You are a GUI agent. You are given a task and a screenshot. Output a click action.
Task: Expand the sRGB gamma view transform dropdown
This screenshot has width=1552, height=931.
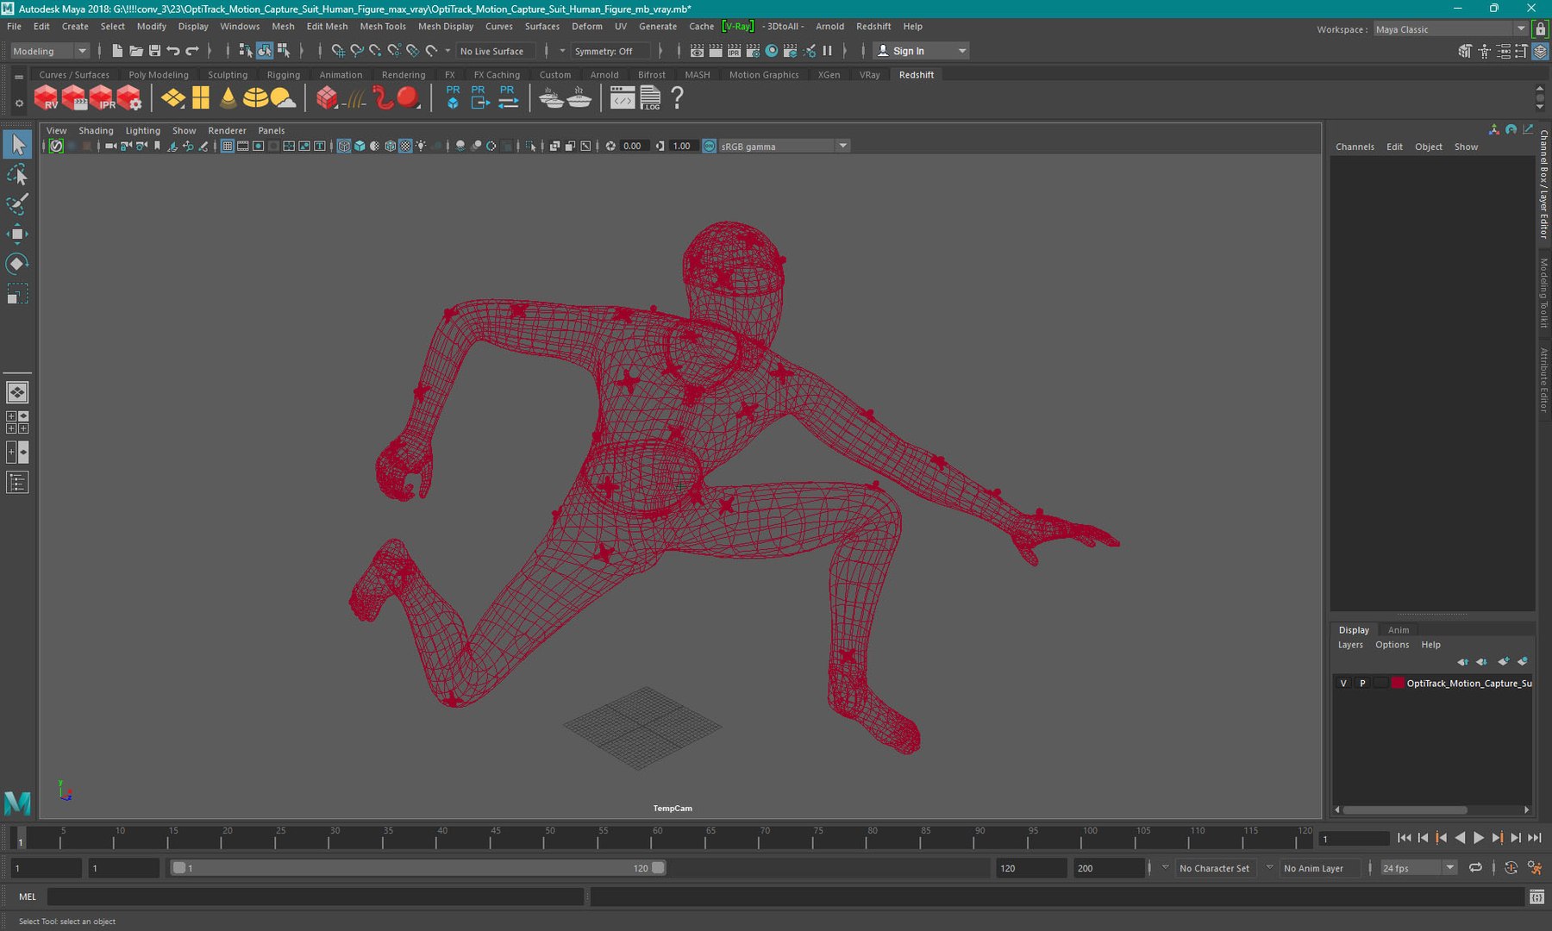coord(784,146)
